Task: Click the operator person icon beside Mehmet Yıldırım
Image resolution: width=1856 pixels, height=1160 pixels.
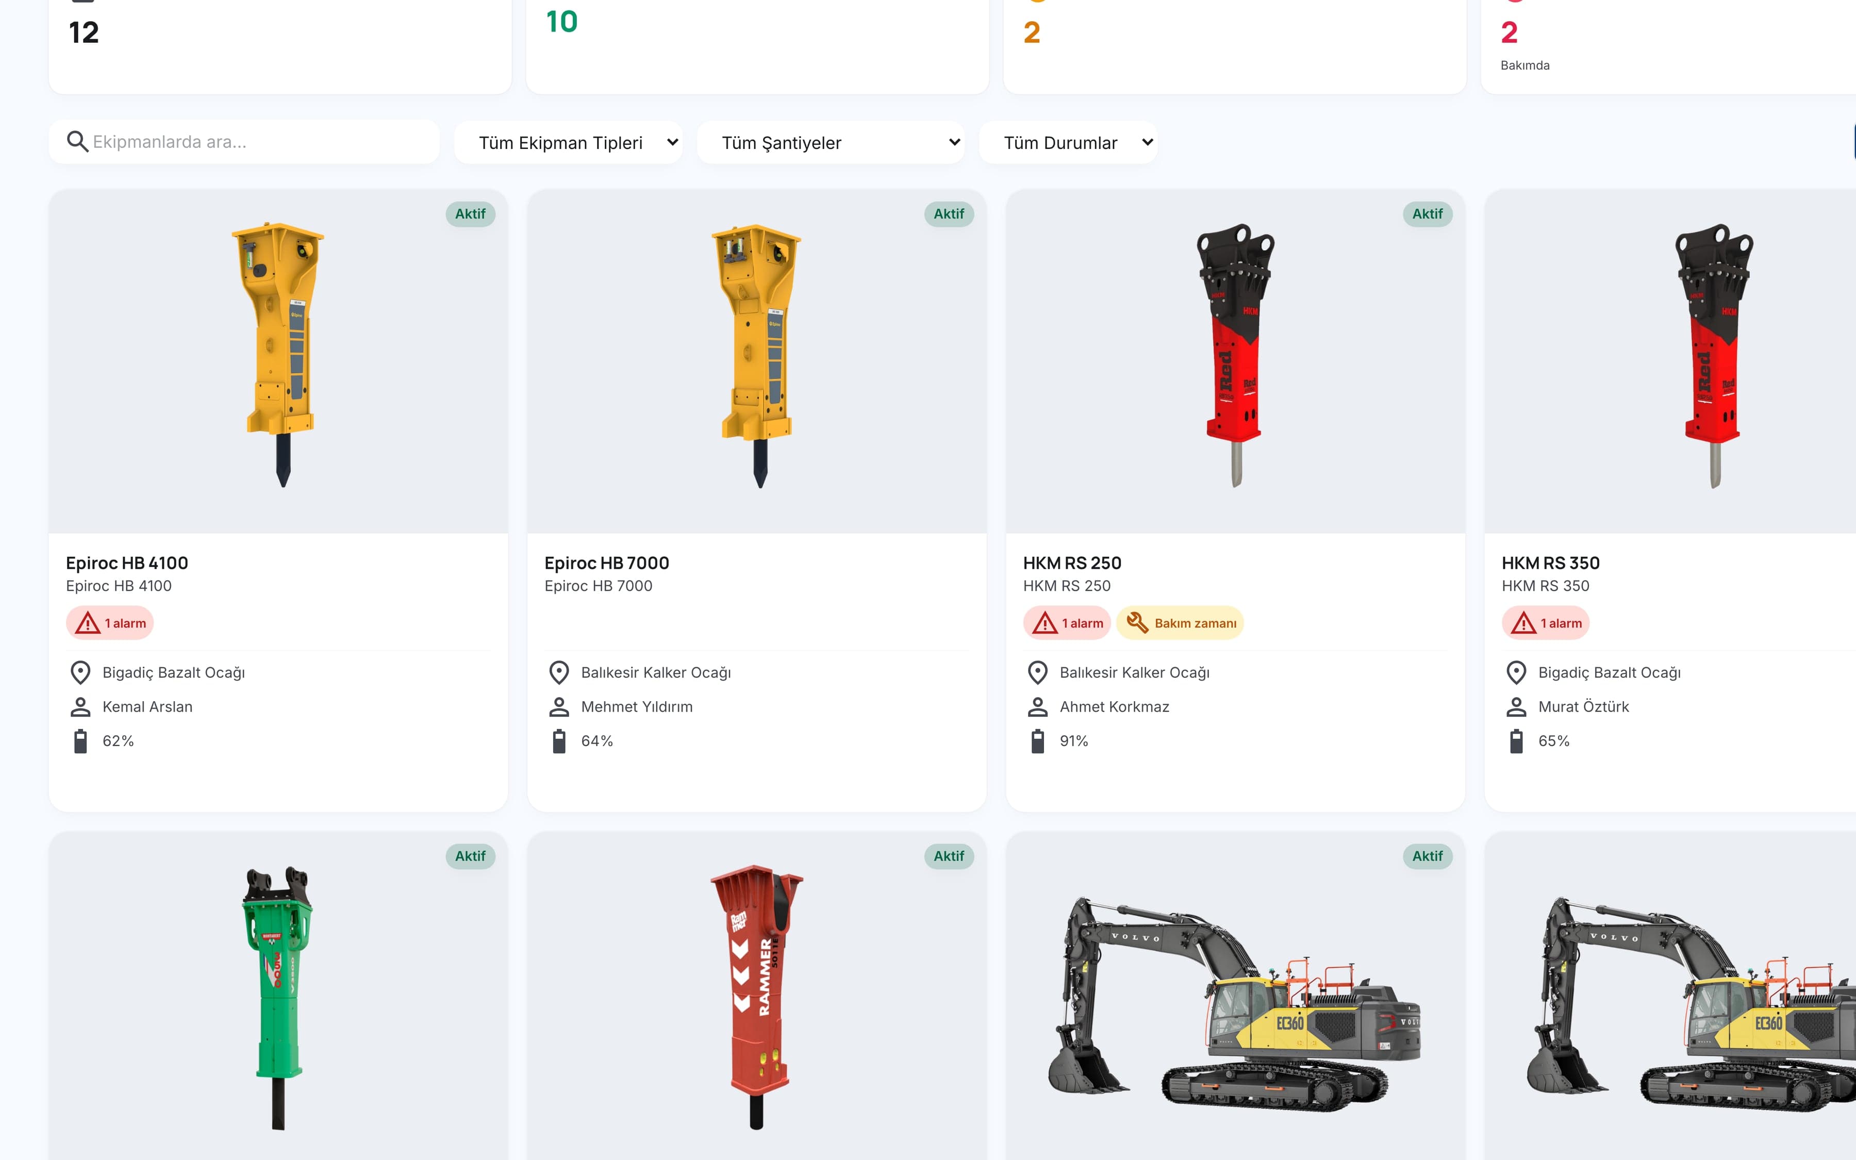Action: point(559,707)
